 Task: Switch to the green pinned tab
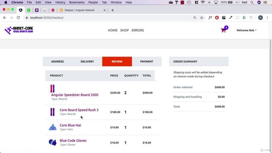[28, 10]
